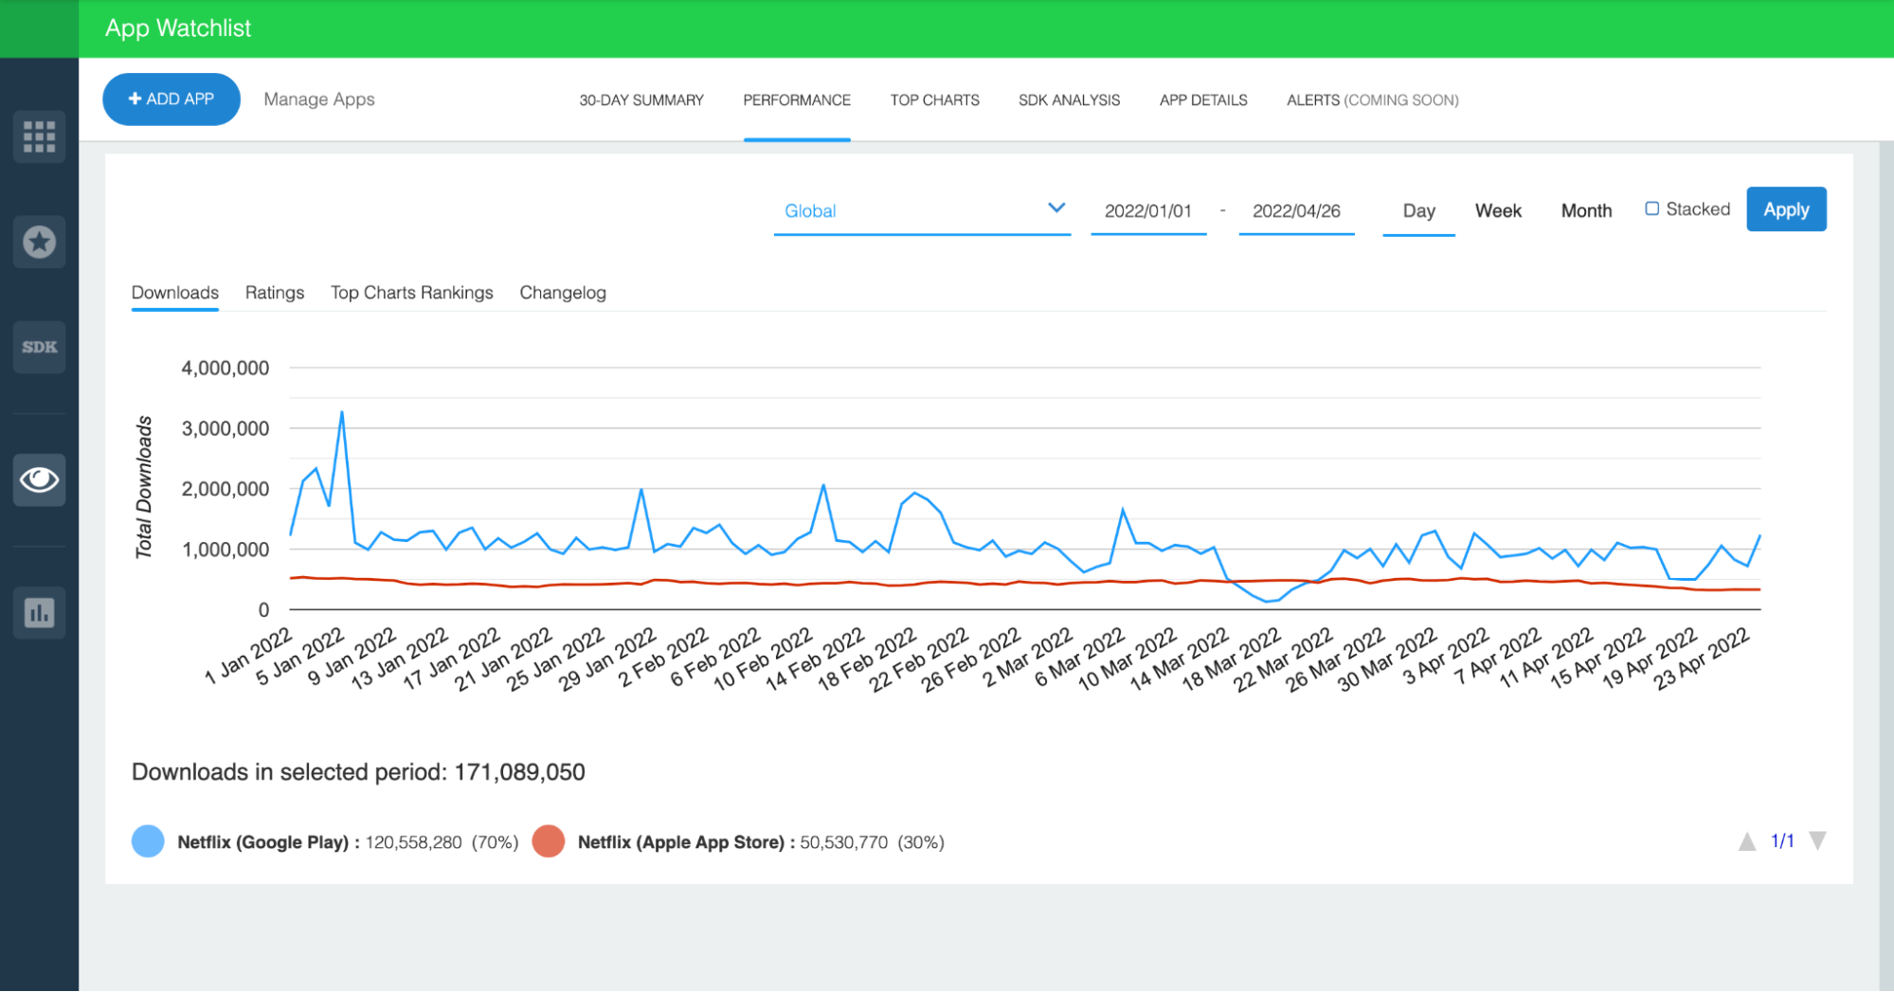The height and width of the screenshot is (992, 1894).
Task: Open SDK Analysis tab
Action: tap(1069, 99)
